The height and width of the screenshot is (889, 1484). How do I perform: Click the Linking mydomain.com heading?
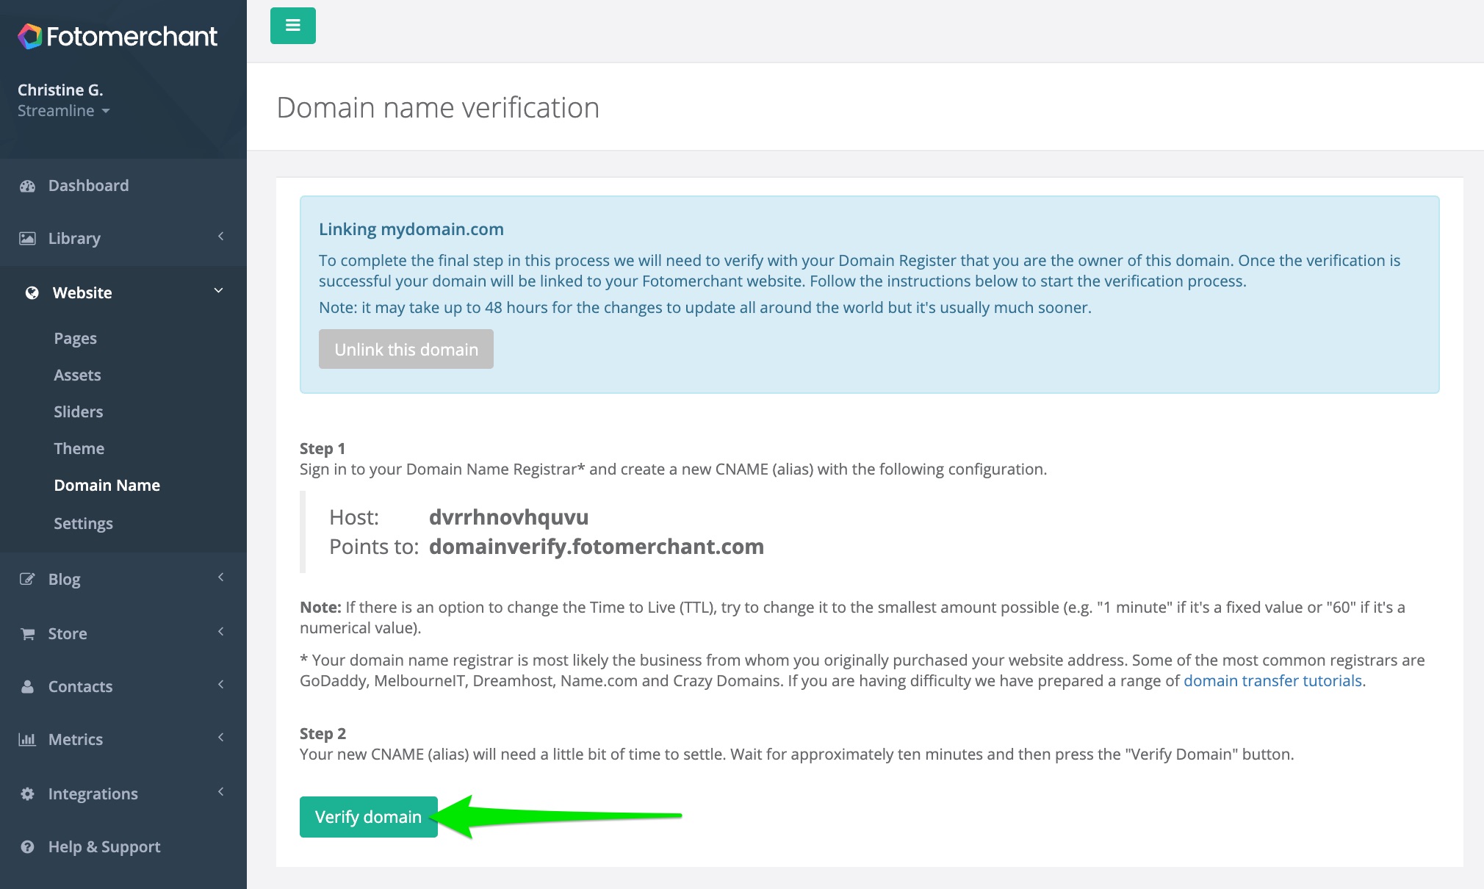[x=411, y=229]
